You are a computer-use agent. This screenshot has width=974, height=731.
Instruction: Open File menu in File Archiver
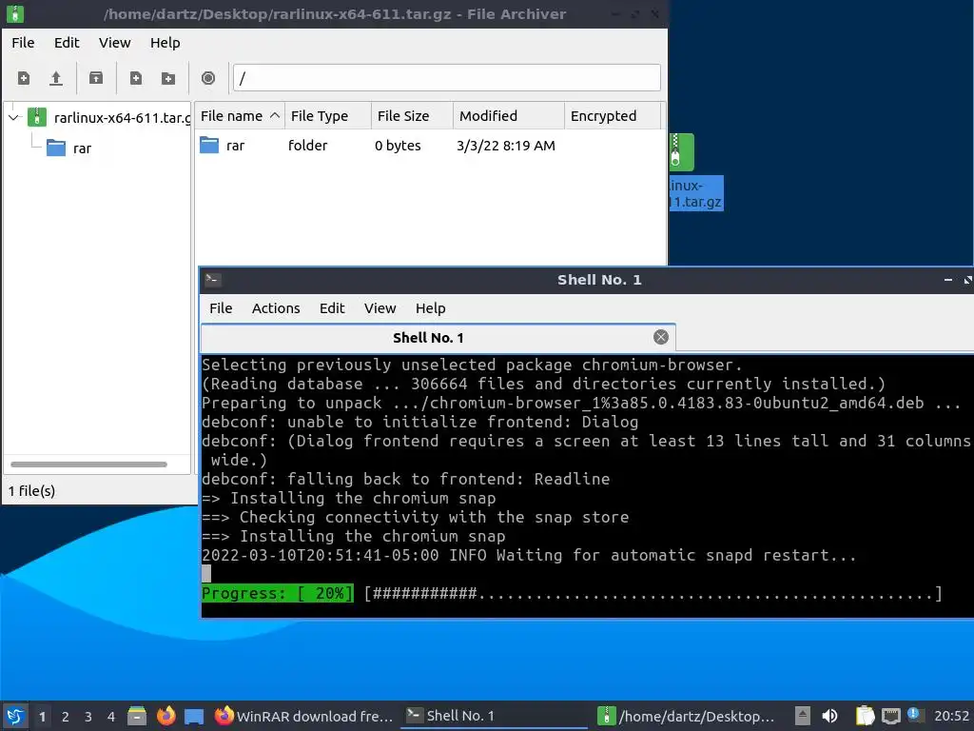coord(23,43)
